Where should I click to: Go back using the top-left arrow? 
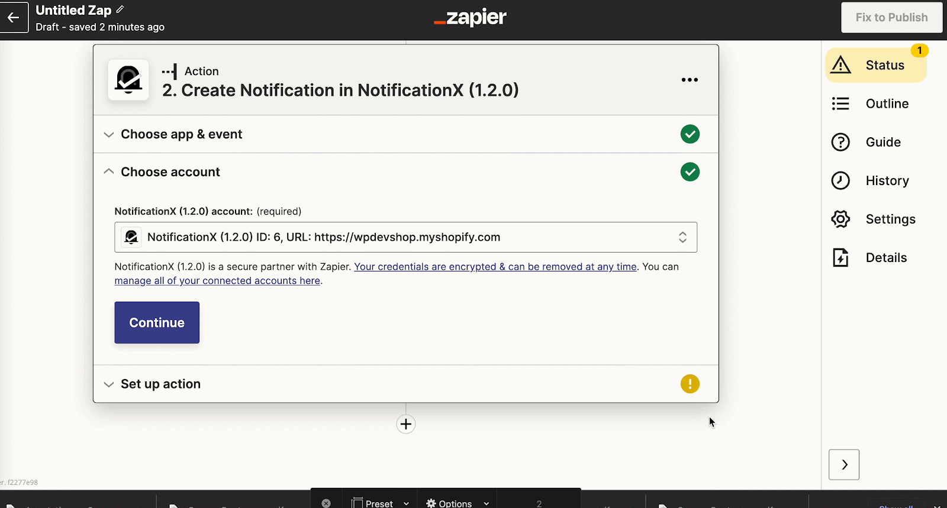[x=14, y=17]
